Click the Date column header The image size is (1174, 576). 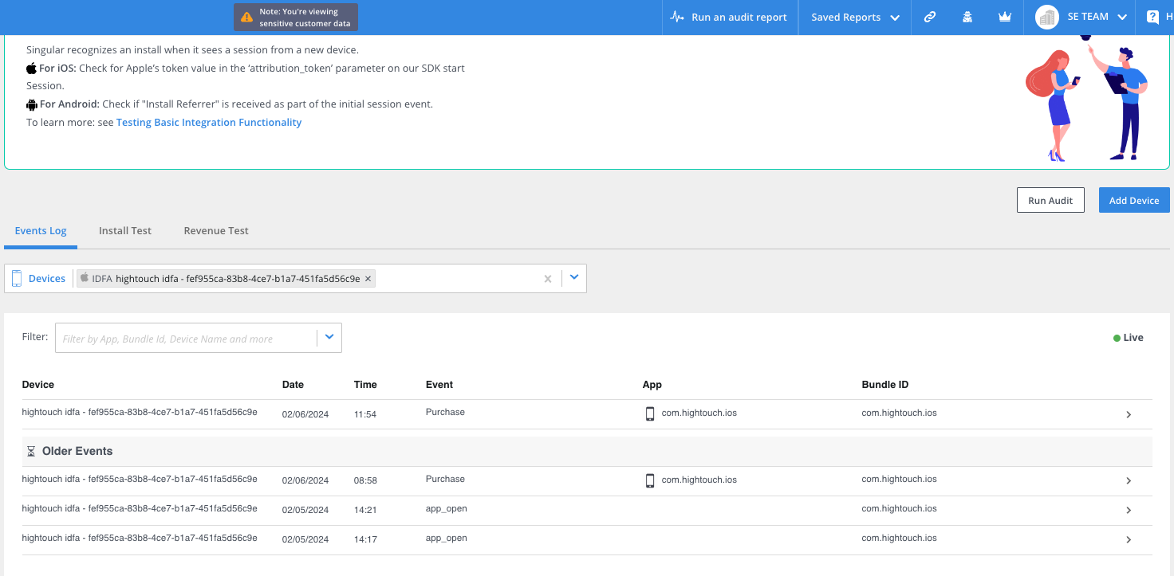point(293,384)
